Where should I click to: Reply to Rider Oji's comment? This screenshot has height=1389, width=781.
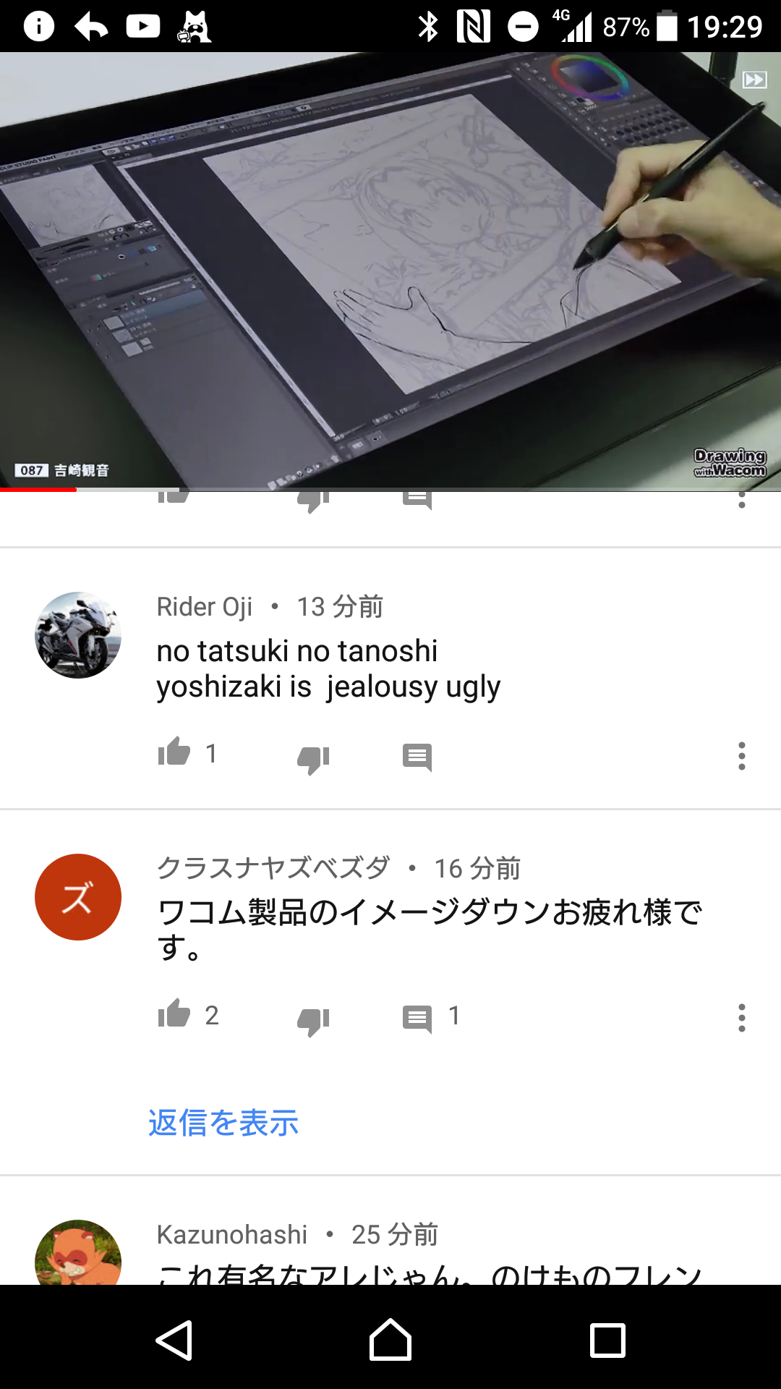pos(417,757)
